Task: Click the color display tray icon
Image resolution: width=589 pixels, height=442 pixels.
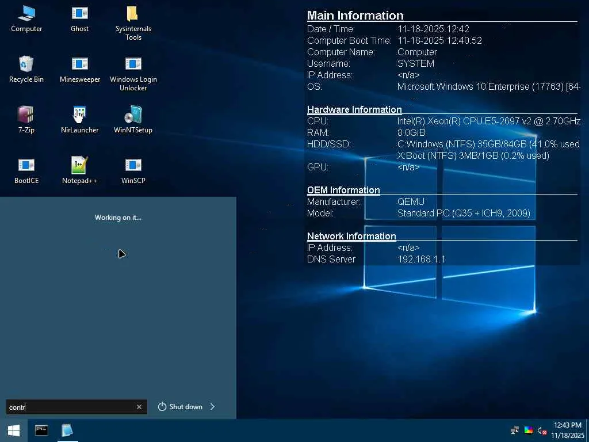Action: [529, 430]
